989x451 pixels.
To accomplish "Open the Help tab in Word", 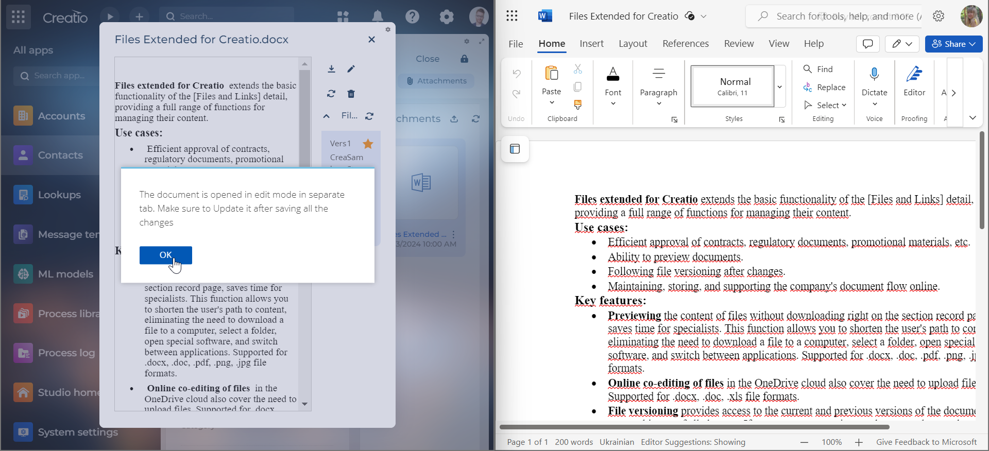I will pos(814,44).
